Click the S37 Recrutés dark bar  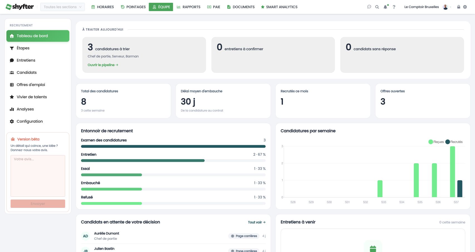pos(460,189)
